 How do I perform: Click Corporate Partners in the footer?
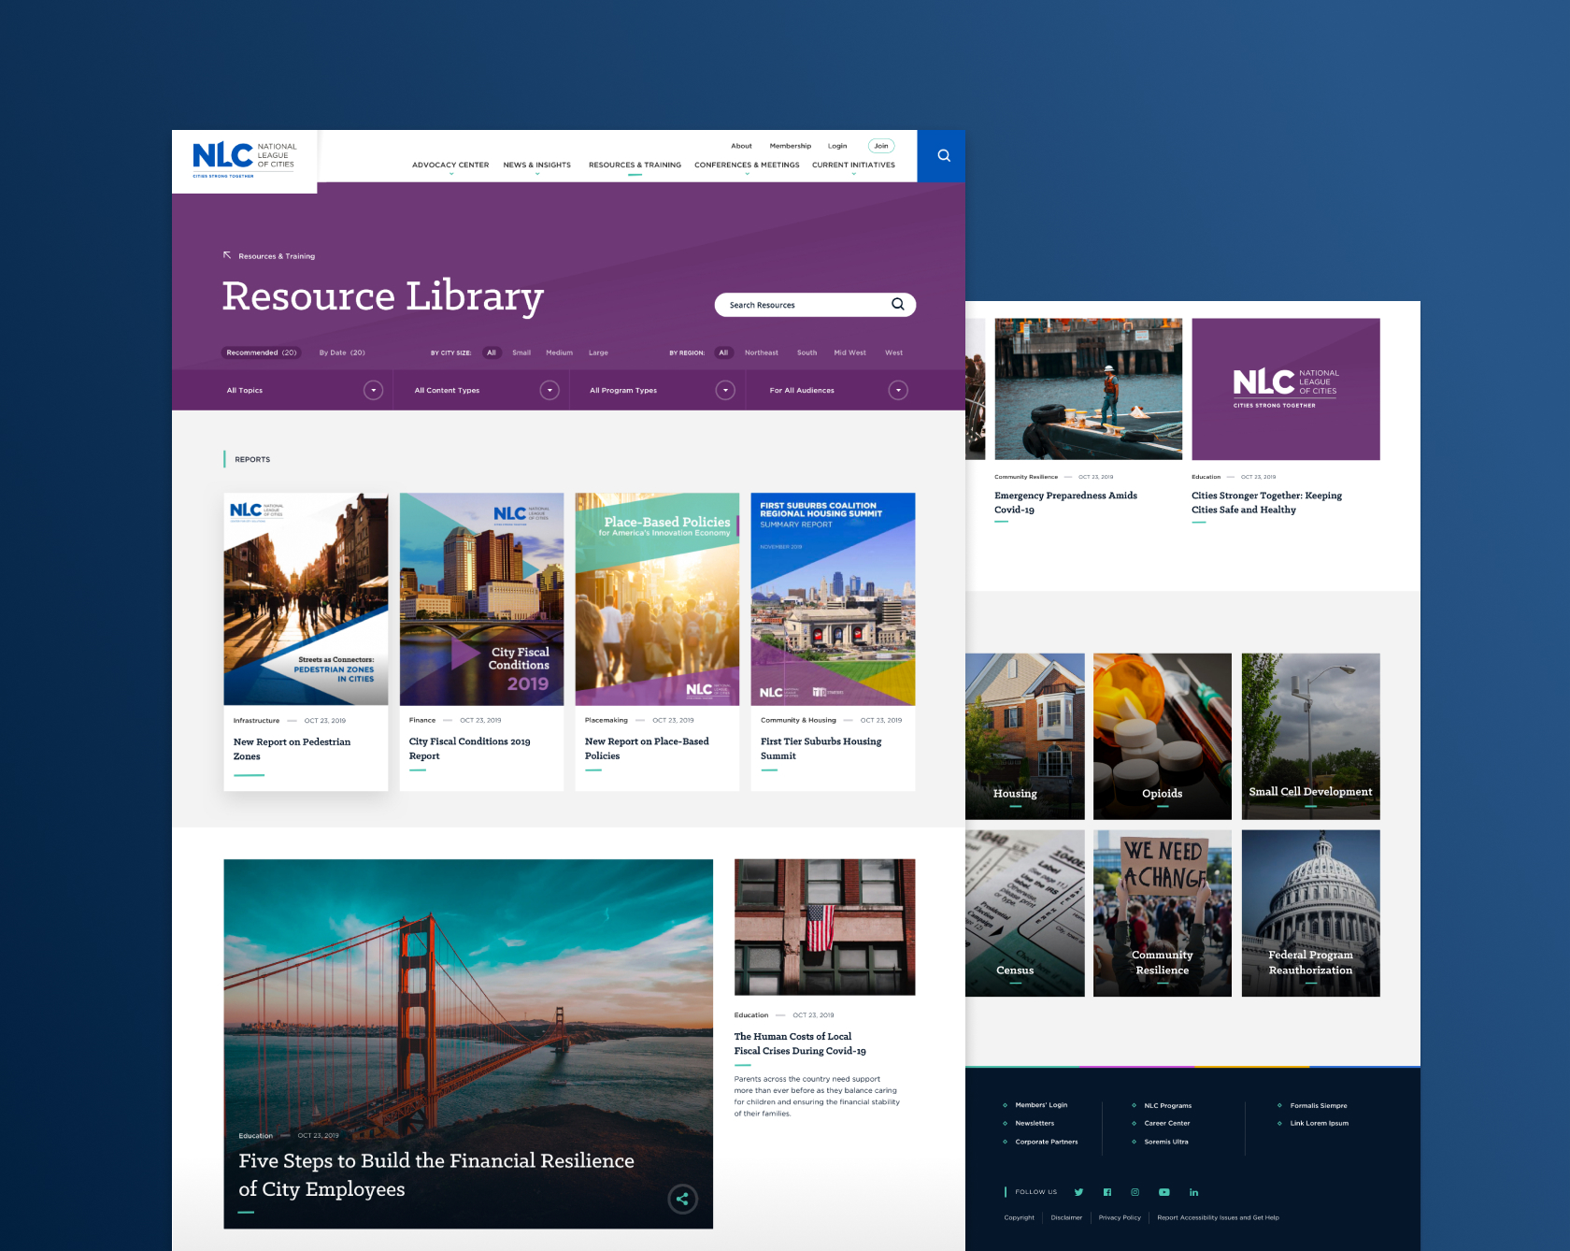[1047, 1142]
